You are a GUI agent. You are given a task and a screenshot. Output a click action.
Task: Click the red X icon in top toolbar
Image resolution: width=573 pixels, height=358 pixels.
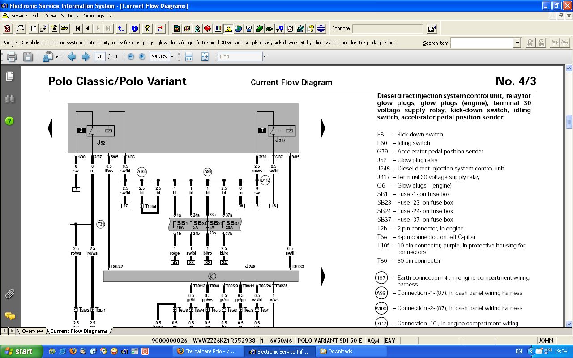click(8, 29)
